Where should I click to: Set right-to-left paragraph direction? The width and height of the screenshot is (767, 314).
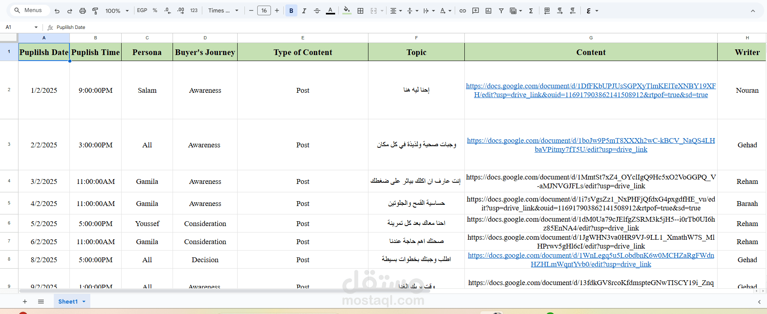[573, 11]
